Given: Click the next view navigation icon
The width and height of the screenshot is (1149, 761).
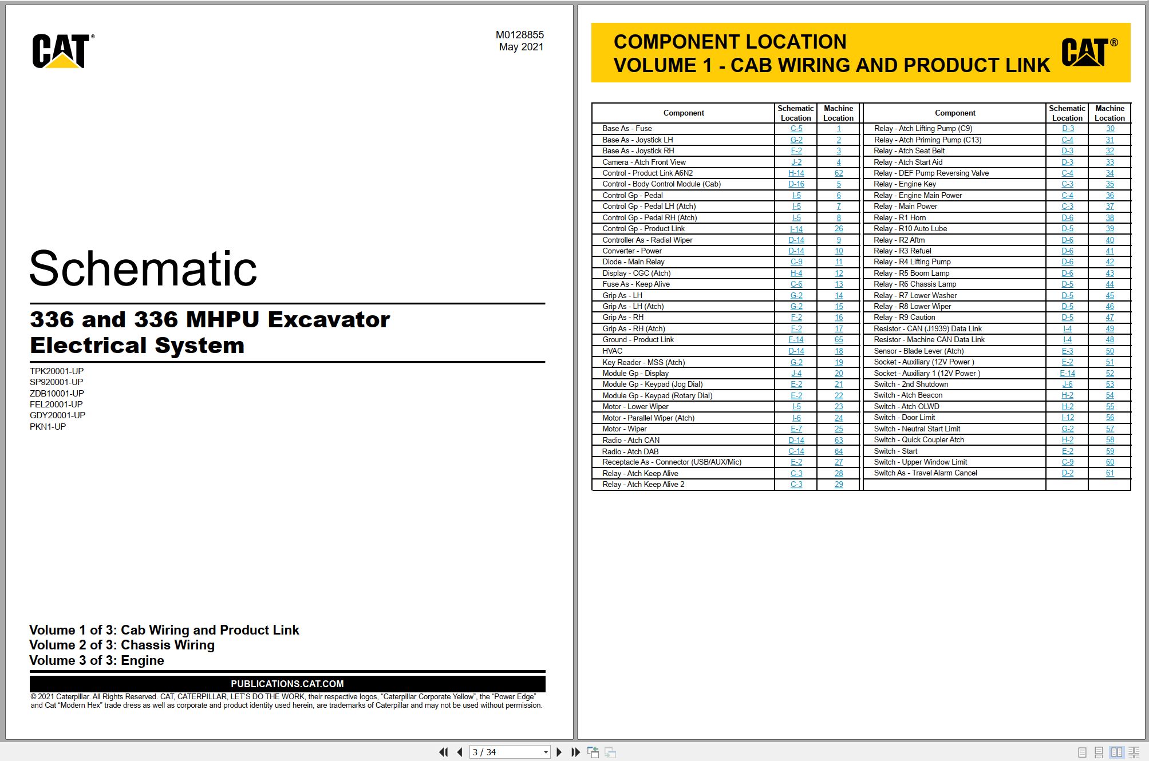Looking at the screenshot, I should click(610, 752).
